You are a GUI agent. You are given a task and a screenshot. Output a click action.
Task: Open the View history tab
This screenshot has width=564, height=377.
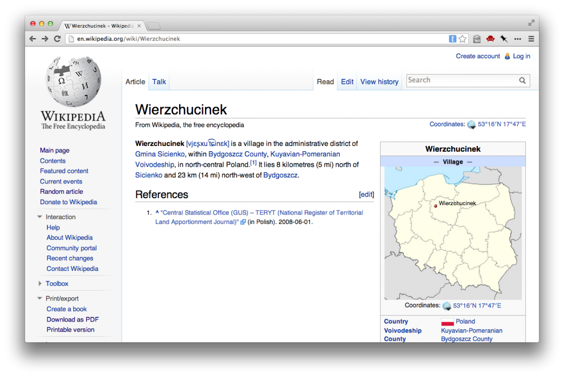pyautogui.click(x=379, y=82)
